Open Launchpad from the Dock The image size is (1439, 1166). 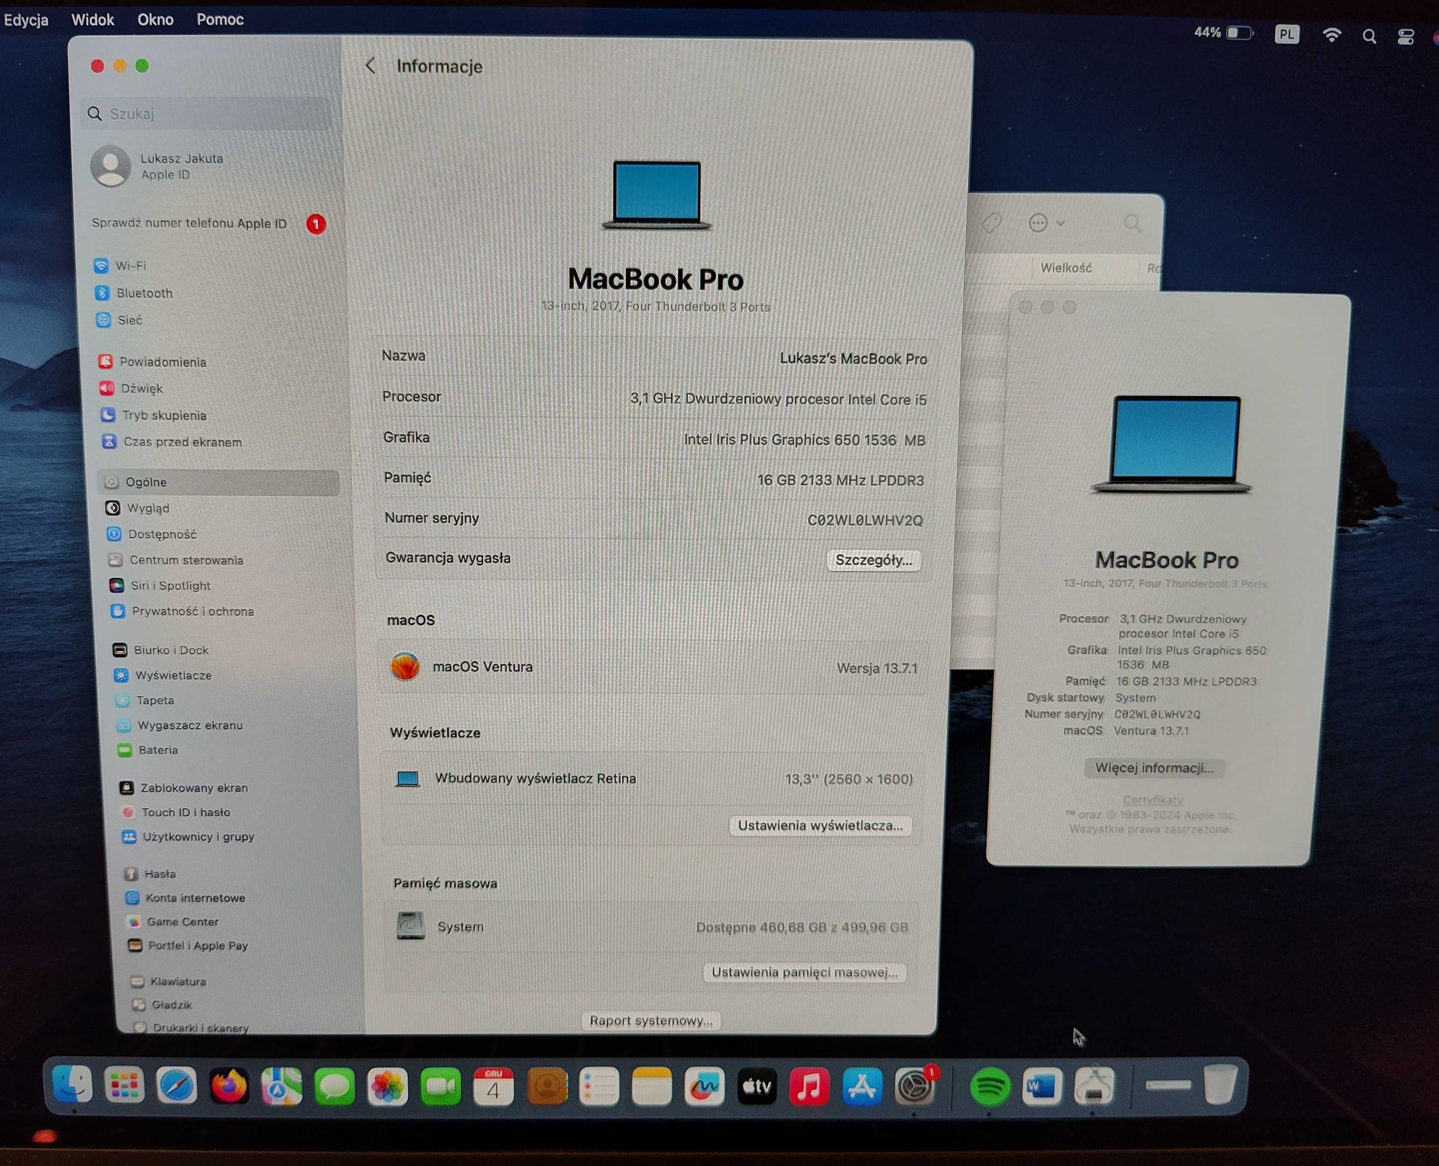click(124, 1085)
